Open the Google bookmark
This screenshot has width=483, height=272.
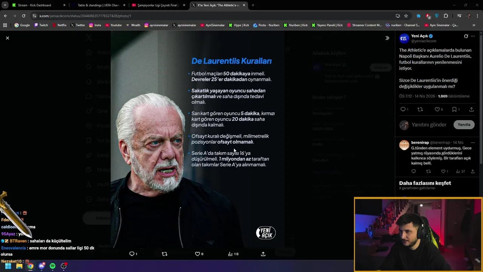[x=22, y=25]
